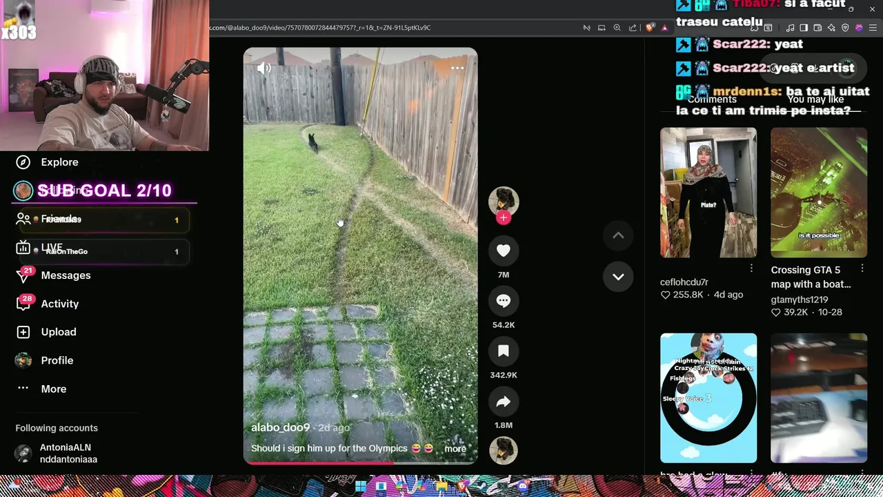Switch to the Comments tab
Image resolution: width=883 pixels, height=497 pixels.
point(712,99)
